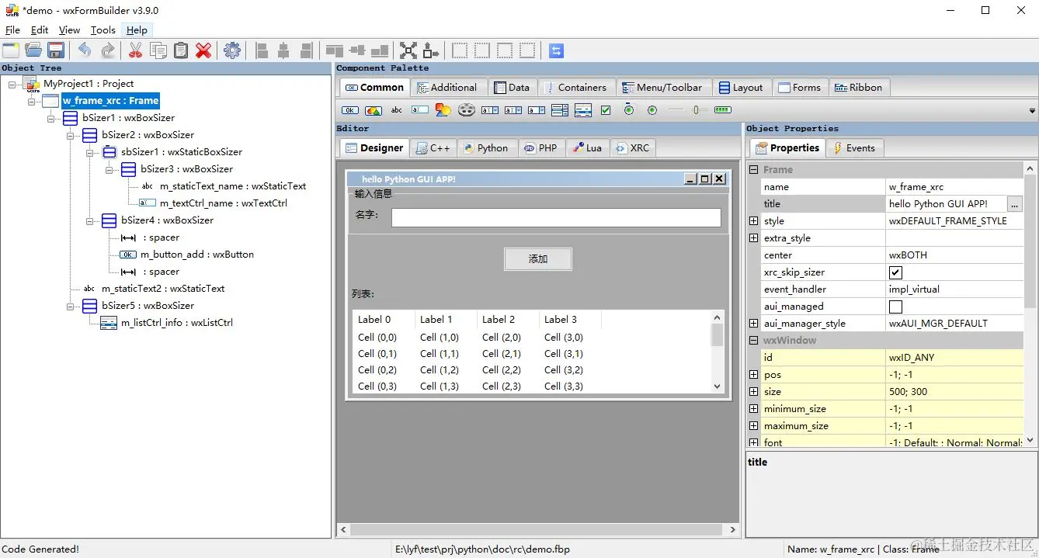Select m_button_add wxButton in tree
Screen dimensions: 1039x558
point(196,255)
